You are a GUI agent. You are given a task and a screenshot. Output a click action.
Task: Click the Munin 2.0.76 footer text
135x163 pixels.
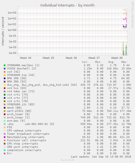pos(67,160)
